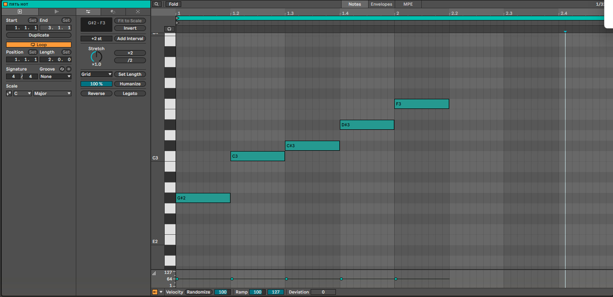Select the D#3 note

pyautogui.click(x=367, y=125)
